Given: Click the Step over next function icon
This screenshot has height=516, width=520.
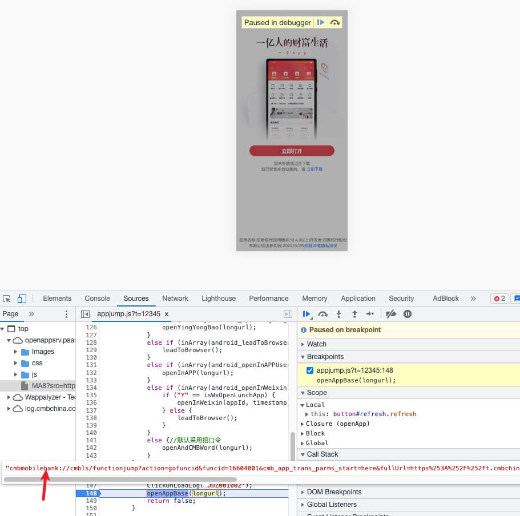Looking at the screenshot, I should tap(323, 314).
